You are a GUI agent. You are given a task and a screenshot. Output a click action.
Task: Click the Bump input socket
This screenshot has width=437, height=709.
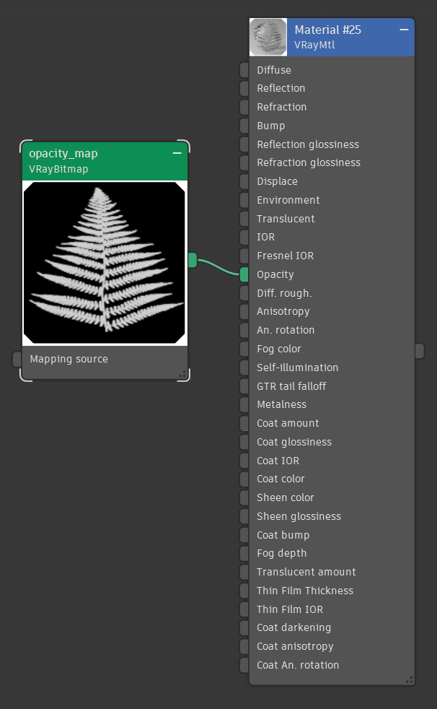click(244, 126)
